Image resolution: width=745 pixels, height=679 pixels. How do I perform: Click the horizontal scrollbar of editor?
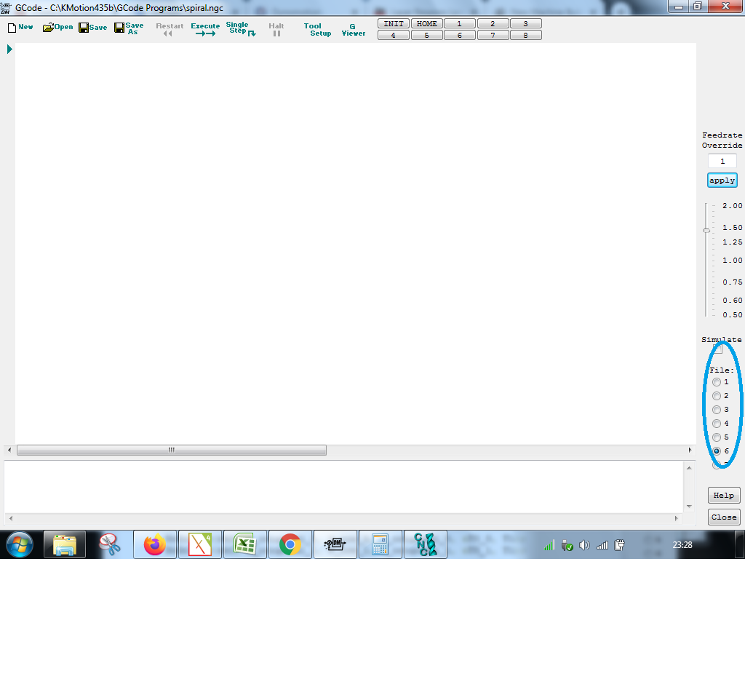(172, 450)
